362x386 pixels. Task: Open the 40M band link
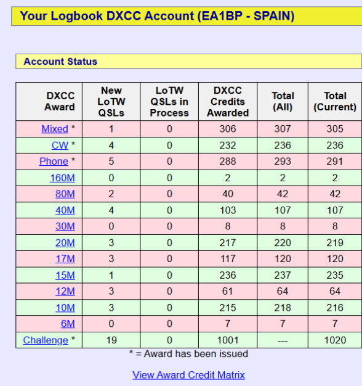pos(65,210)
